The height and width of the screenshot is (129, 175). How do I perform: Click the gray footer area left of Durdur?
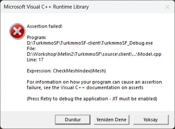tap(27, 120)
